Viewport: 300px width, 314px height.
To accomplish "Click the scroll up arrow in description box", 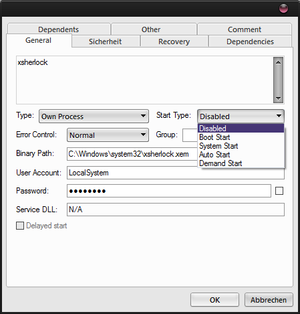I will [x=278, y=62].
